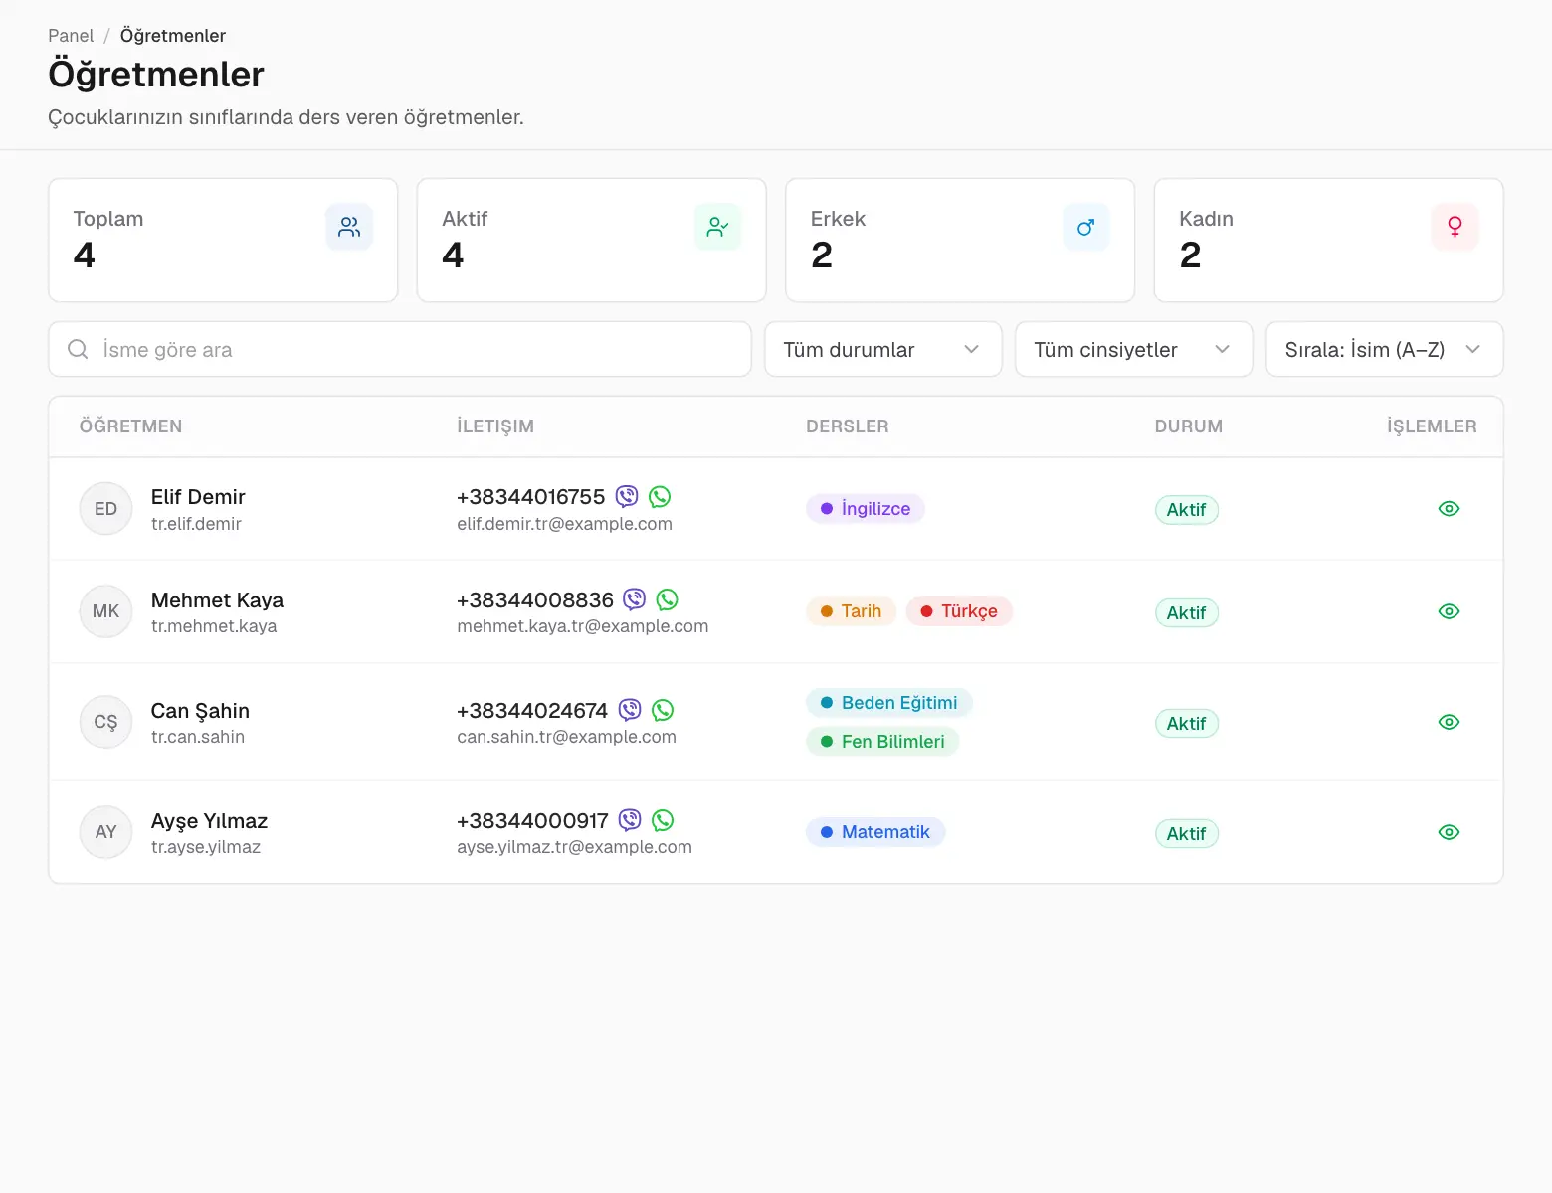Open Viber for Ayşe Yılmaz
Screen dimensions: 1552x1193
click(630, 820)
